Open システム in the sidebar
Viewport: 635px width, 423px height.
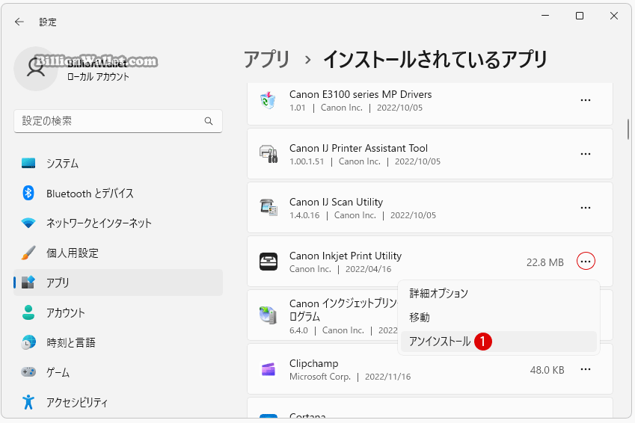(x=118, y=164)
